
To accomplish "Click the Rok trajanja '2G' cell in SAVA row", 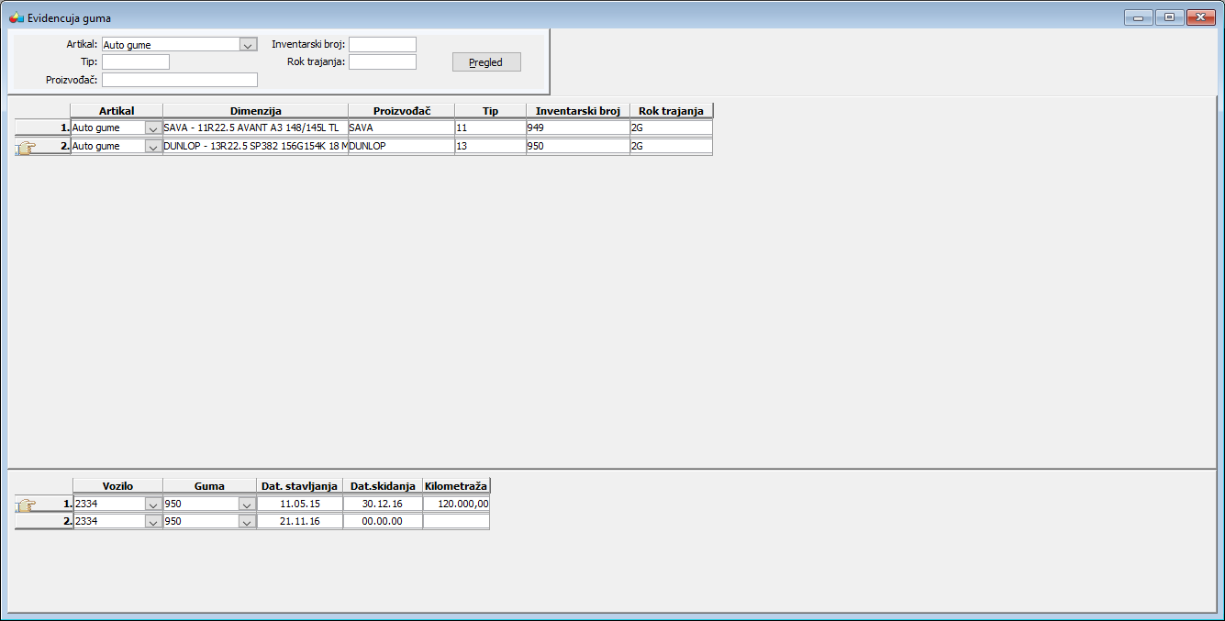I will click(672, 128).
